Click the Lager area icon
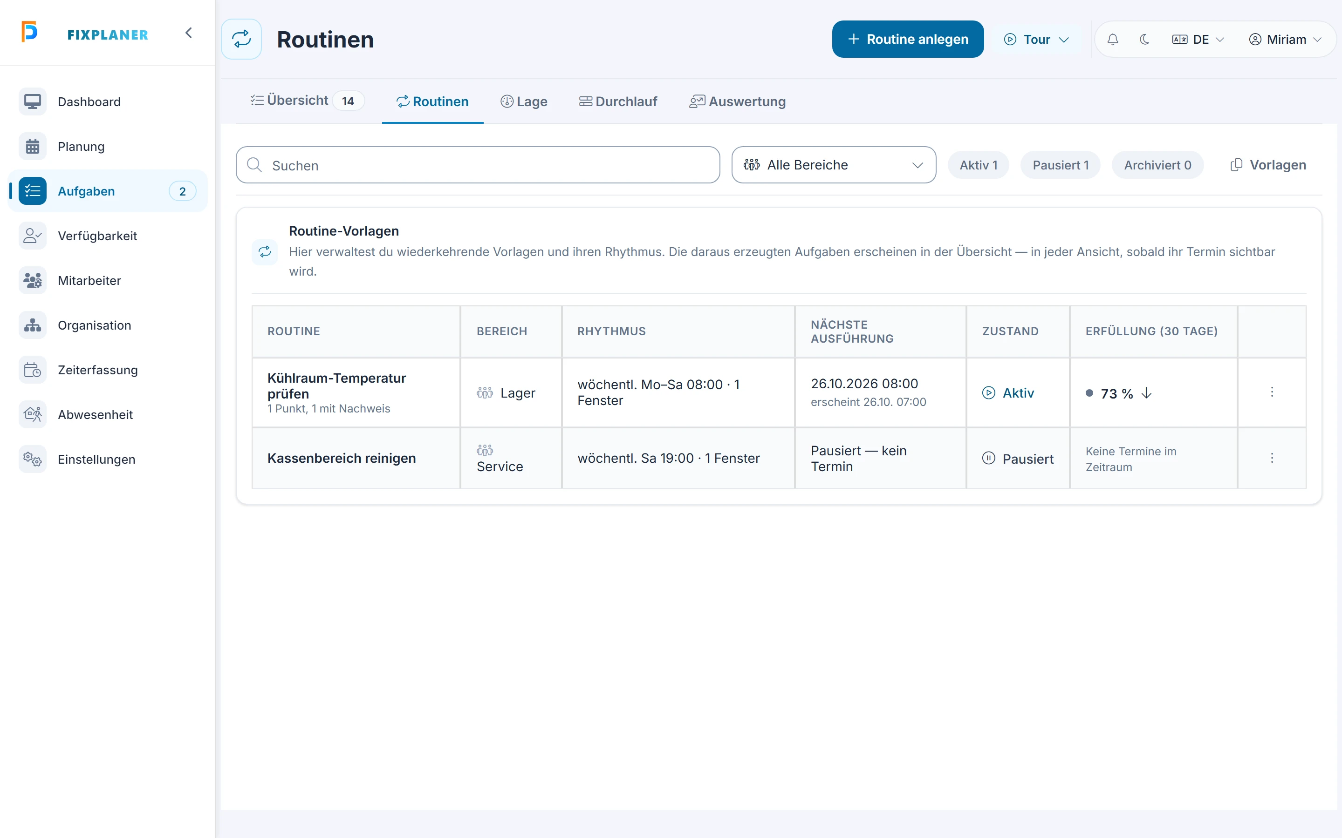The width and height of the screenshot is (1342, 838). coord(485,393)
